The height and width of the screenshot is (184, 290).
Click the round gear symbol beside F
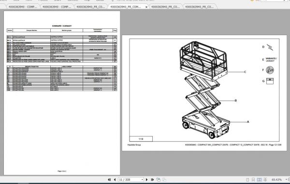coord(270,70)
